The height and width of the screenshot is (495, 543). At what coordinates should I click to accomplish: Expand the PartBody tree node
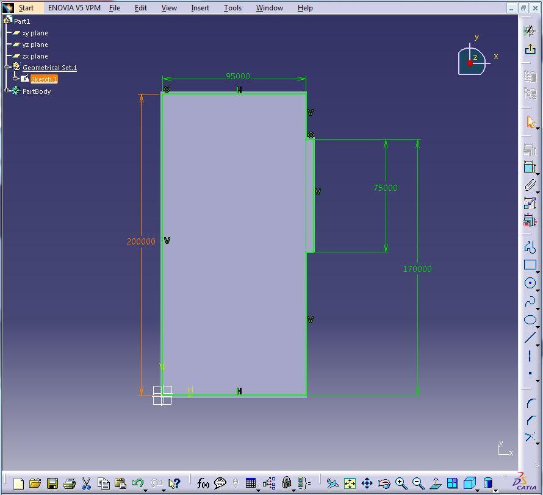(x=7, y=91)
